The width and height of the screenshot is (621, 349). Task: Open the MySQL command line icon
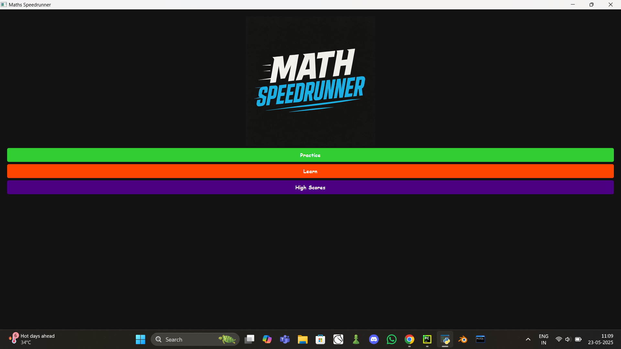point(480,339)
